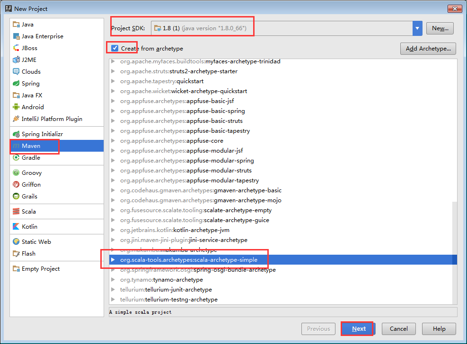Expand the kotlin-archetype-jvm node
This screenshot has width=467, height=344.
[x=113, y=230]
